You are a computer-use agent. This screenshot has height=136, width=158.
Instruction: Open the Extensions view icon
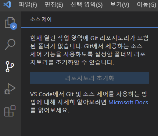point(10,111)
